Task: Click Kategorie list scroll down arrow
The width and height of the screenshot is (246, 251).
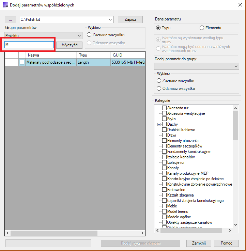Action: pos(235,224)
